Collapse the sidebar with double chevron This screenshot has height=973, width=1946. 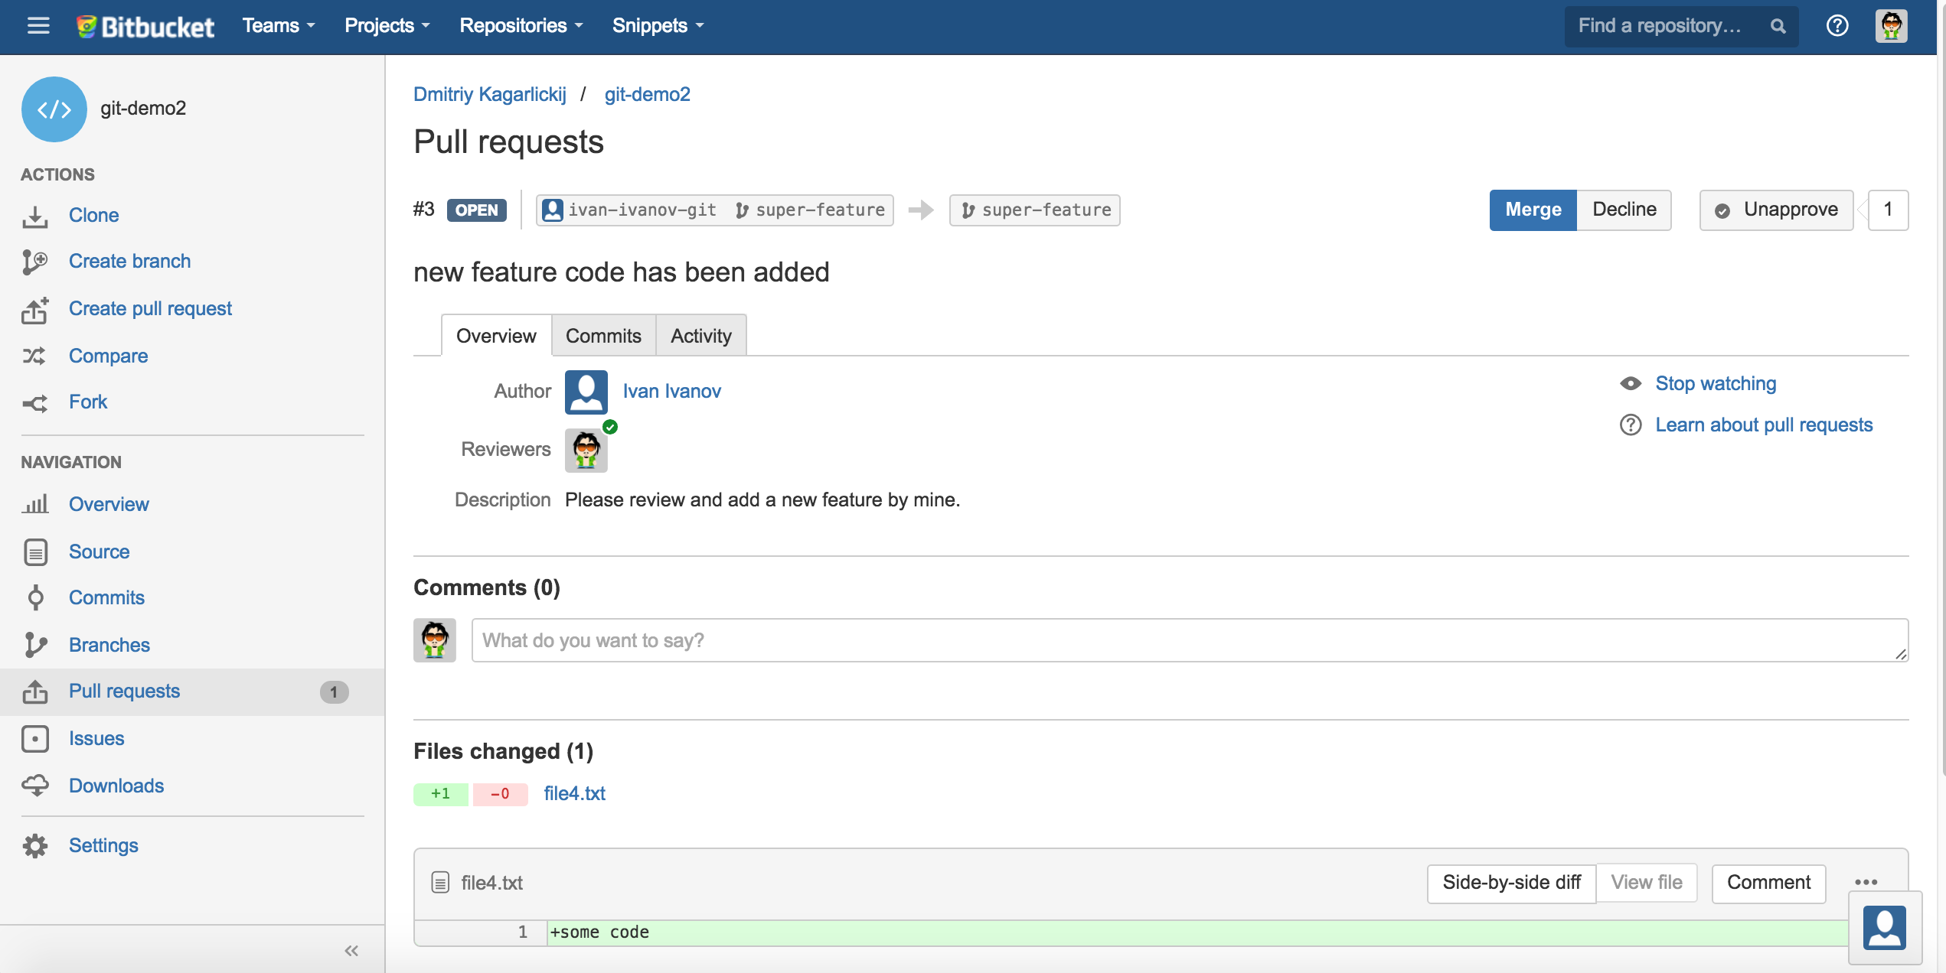[351, 951]
